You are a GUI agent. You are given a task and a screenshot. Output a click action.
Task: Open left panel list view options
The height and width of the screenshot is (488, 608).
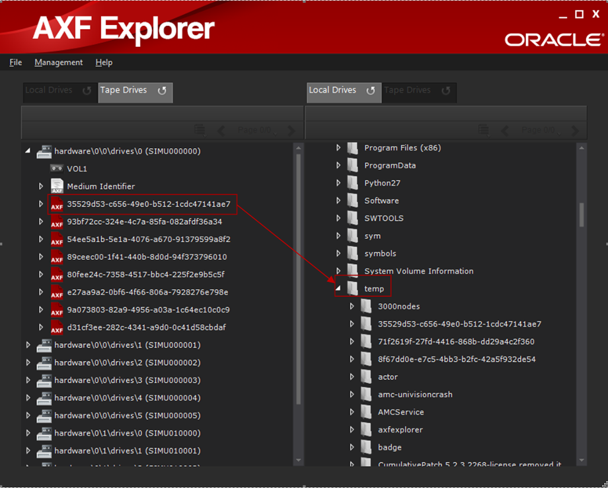click(x=200, y=130)
